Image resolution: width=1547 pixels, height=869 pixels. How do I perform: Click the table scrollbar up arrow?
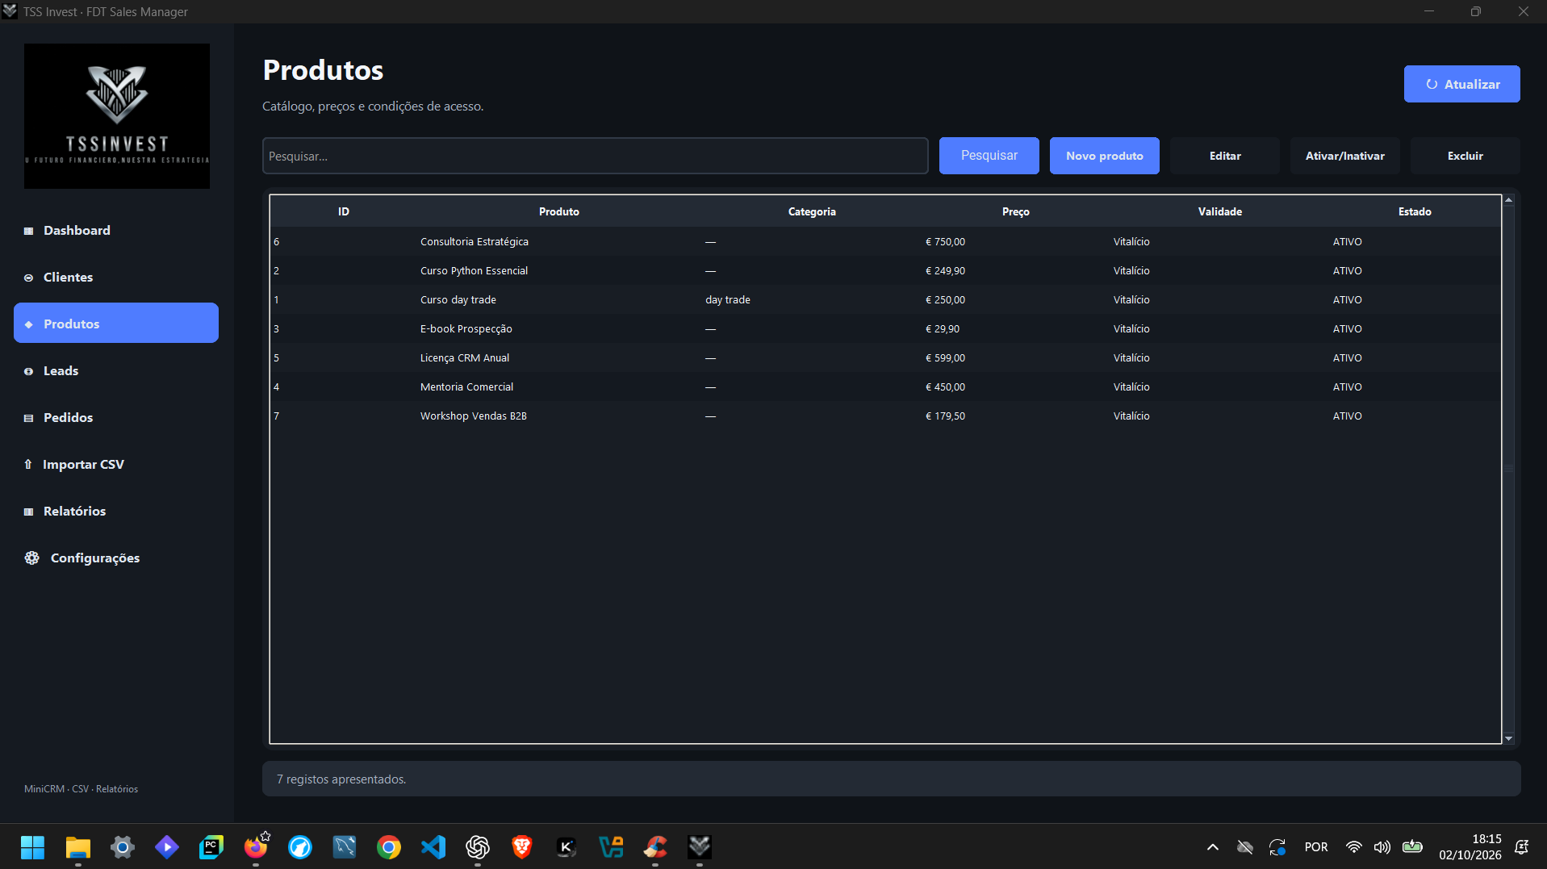point(1508,200)
